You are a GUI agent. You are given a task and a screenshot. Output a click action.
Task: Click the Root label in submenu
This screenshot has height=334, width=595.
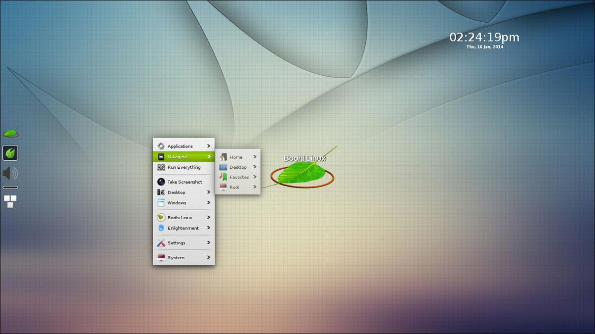[x=235, y=187]
